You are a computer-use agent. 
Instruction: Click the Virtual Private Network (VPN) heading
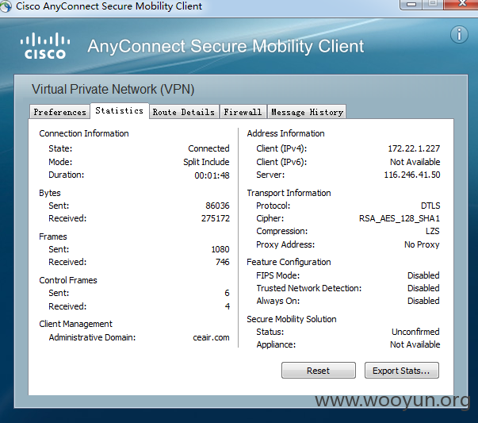(x=113, y=90)
